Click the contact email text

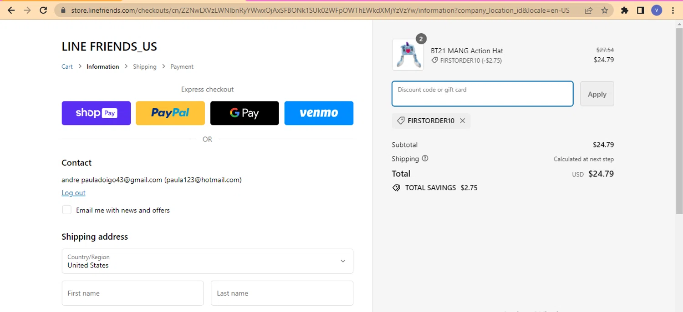(152, 180)
